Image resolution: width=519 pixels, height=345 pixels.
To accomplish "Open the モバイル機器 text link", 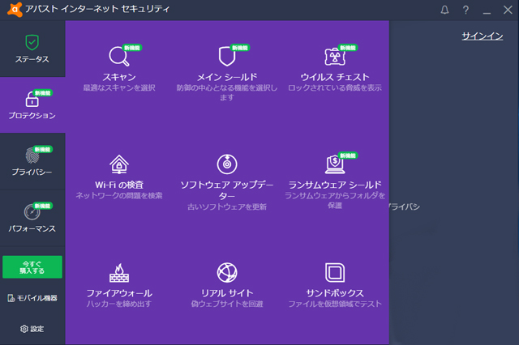I will [x=37, y=298].
